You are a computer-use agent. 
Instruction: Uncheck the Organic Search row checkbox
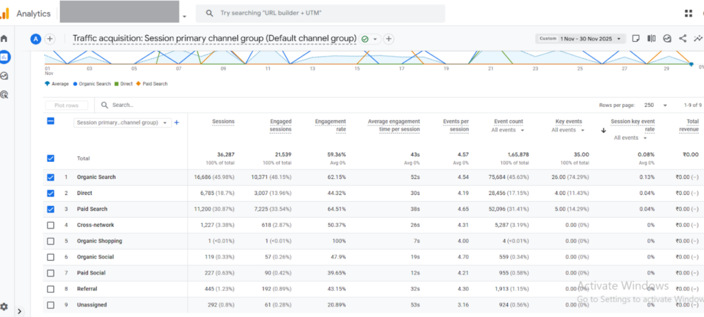[x=50, y=177]
